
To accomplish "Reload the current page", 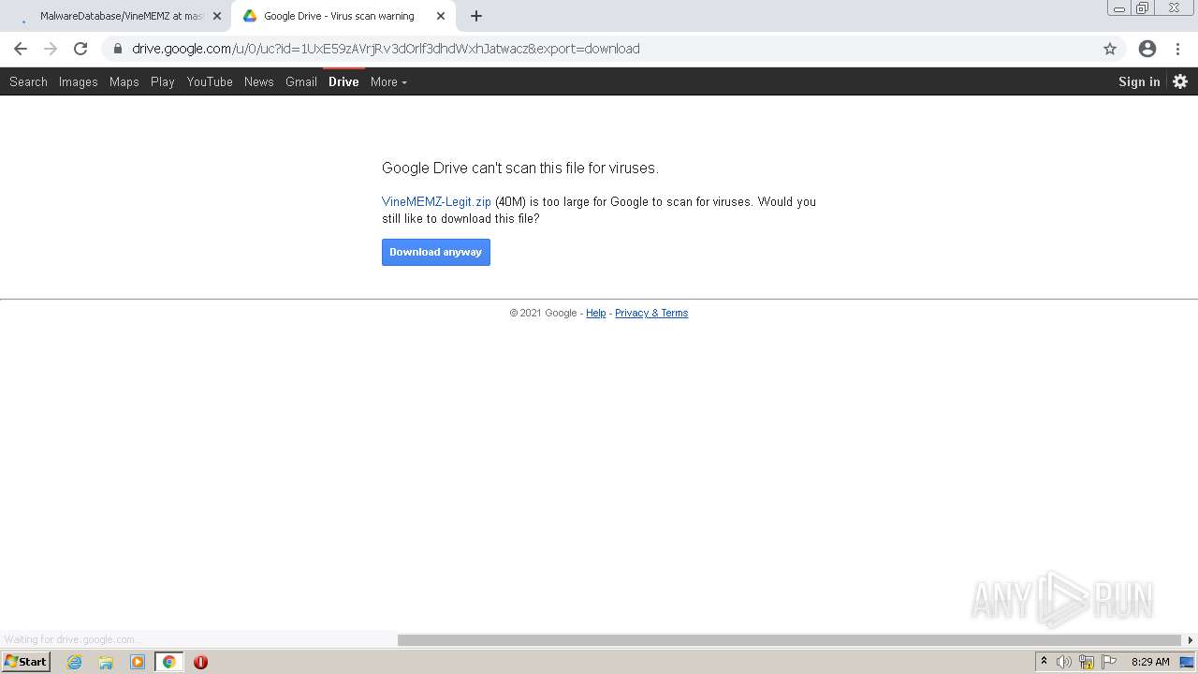I will tap(80, 49).
